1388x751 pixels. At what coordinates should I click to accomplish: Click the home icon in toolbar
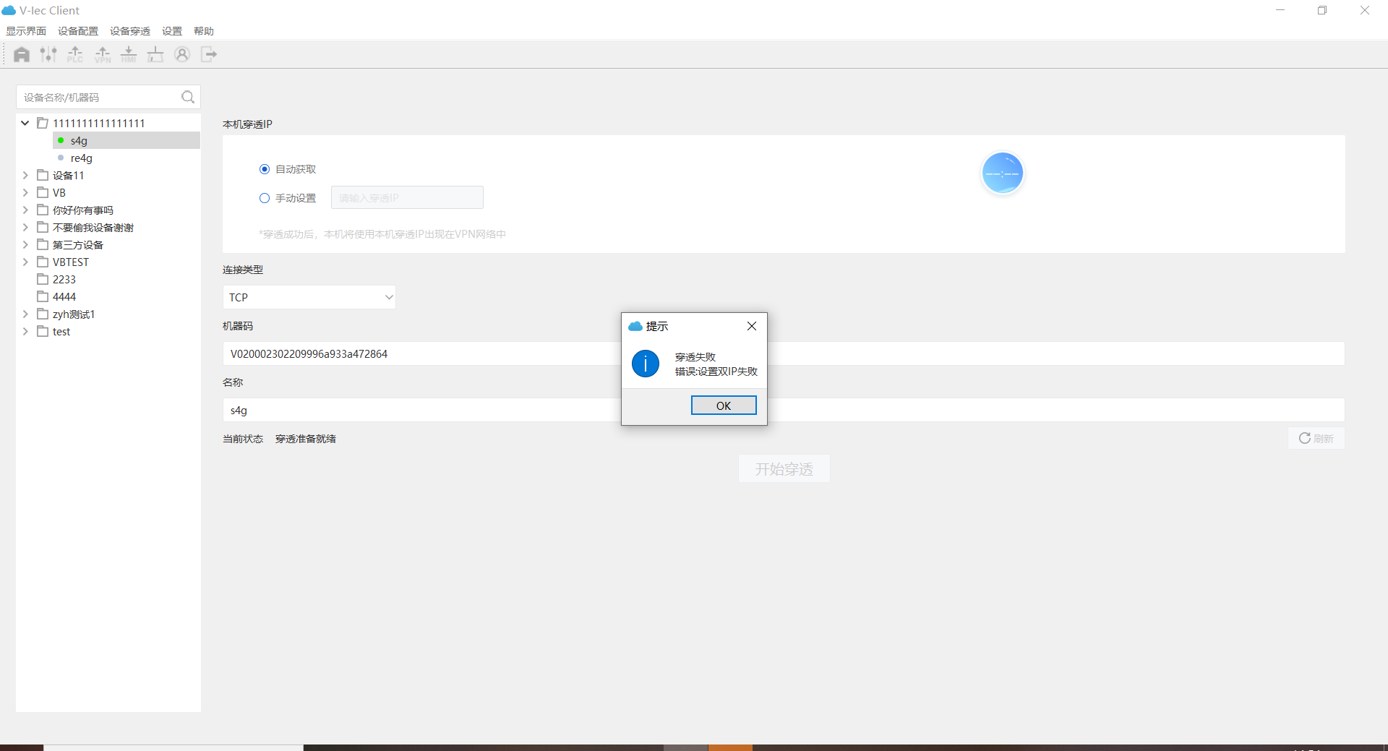22,54
